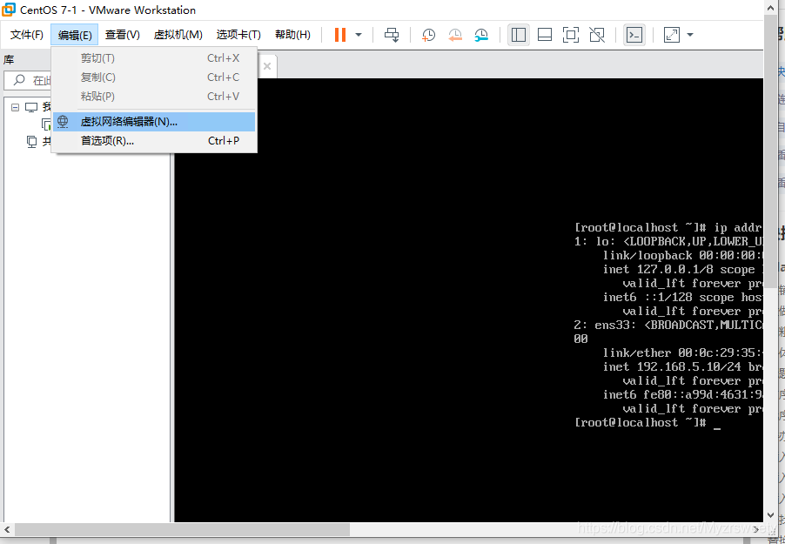
Task: Toggle the library sidebar view icon
Action: pos(519,35)
